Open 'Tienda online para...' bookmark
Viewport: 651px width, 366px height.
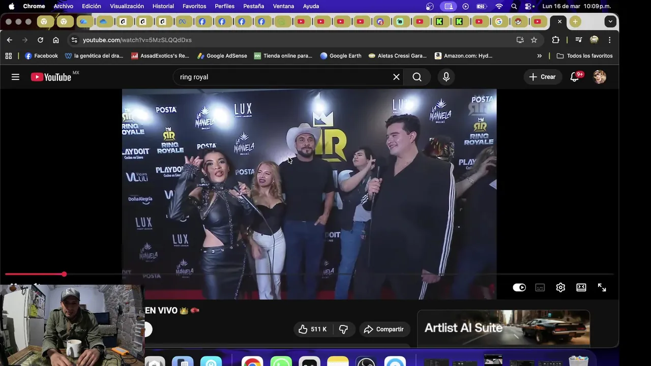point(283,56)
